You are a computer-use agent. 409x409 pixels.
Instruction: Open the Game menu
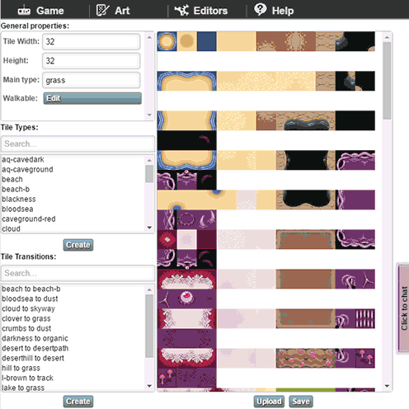(x=40, y=11)
